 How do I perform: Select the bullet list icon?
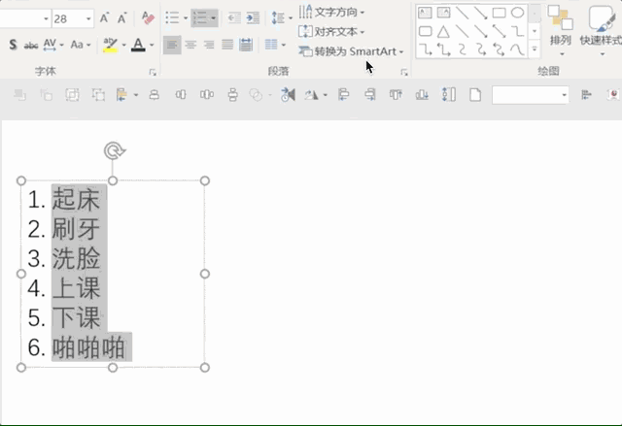[172, 17]
